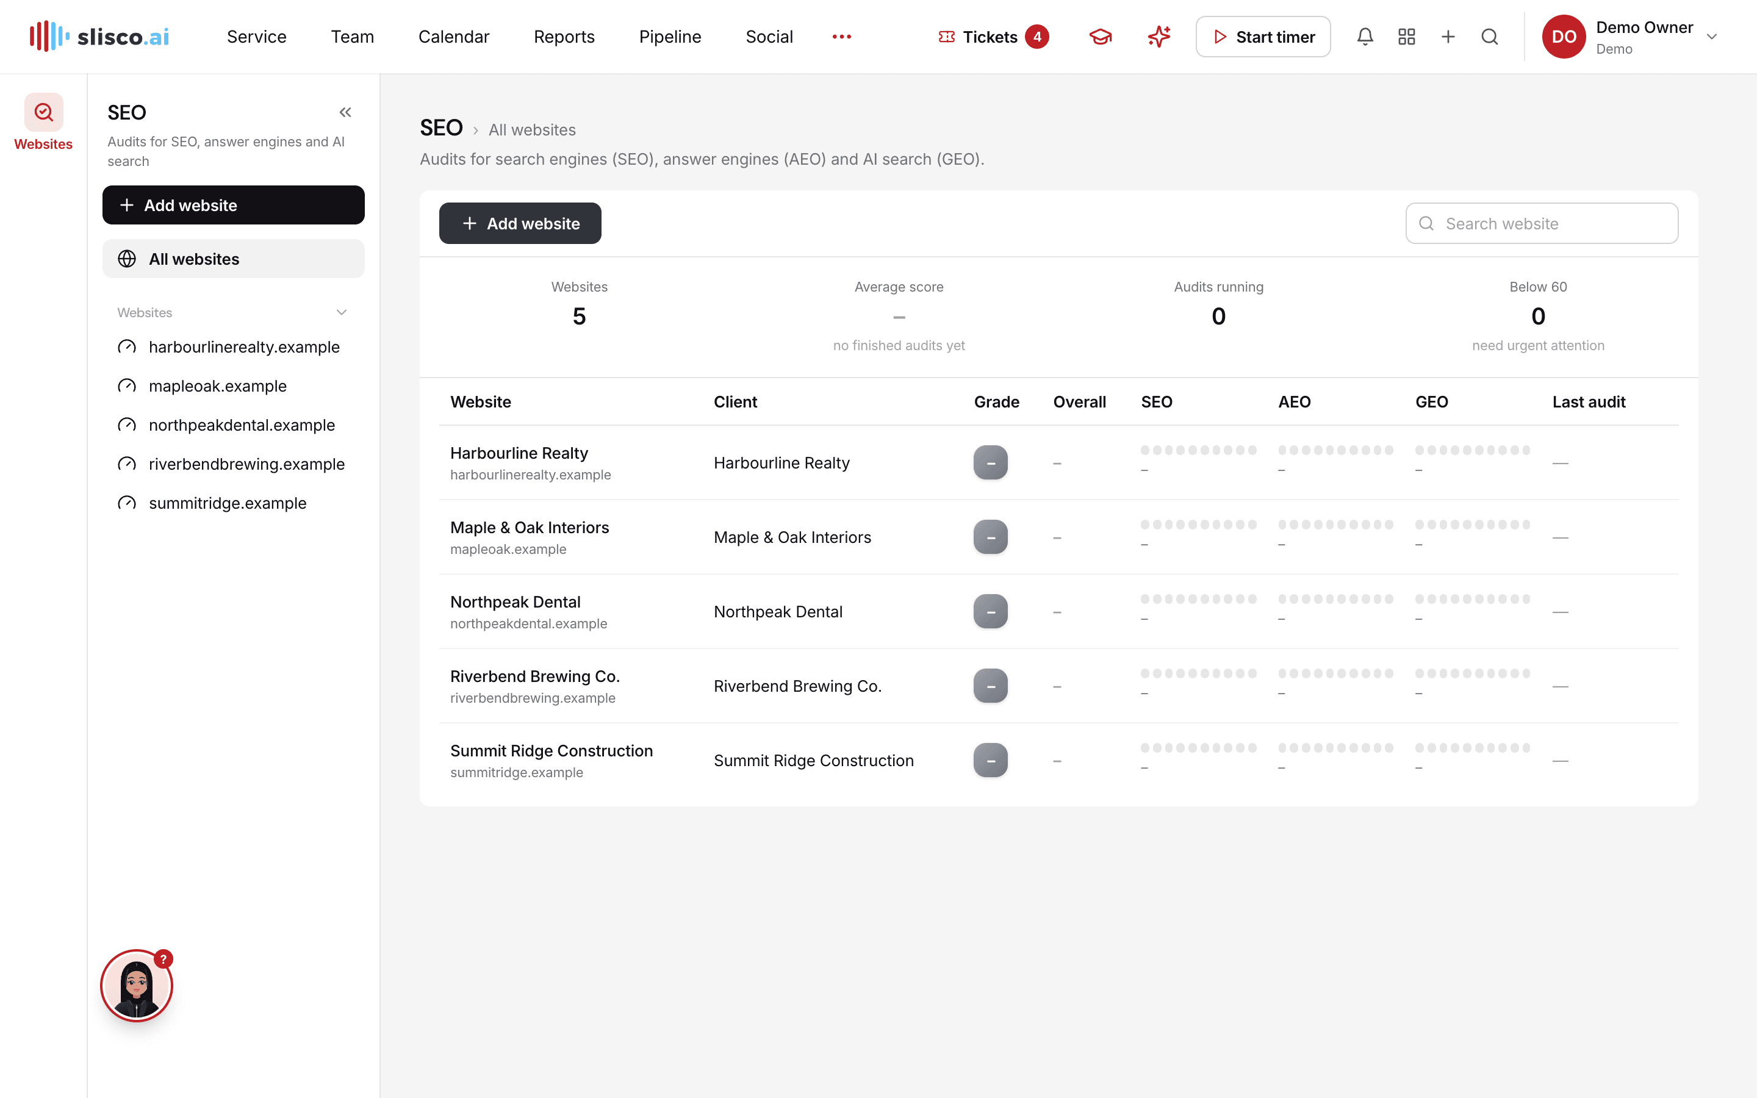Viewport: 1757px width, 1098px height.
Task: Open the global search magnifier icon
Action: tap(1489, 37)
